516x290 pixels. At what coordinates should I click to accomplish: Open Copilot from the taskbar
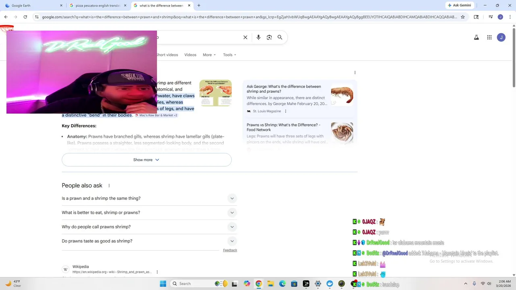click(x=247, y=284)
